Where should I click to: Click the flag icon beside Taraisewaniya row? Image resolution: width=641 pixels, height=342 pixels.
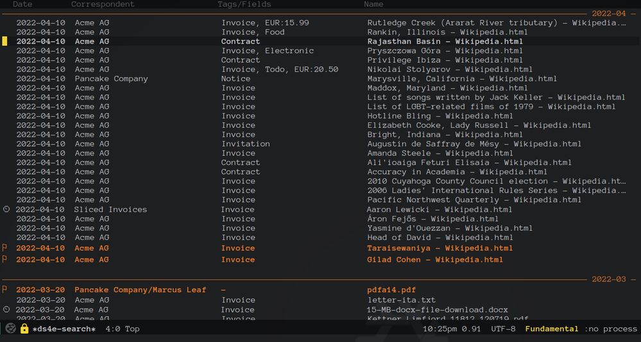click(x=5, y=248)
